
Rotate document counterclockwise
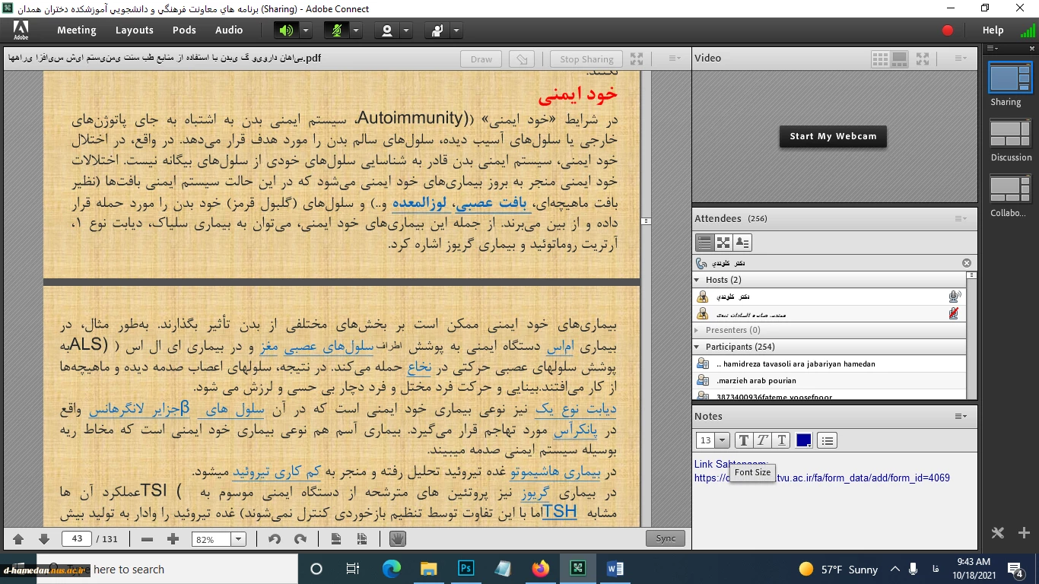(275, 539)
